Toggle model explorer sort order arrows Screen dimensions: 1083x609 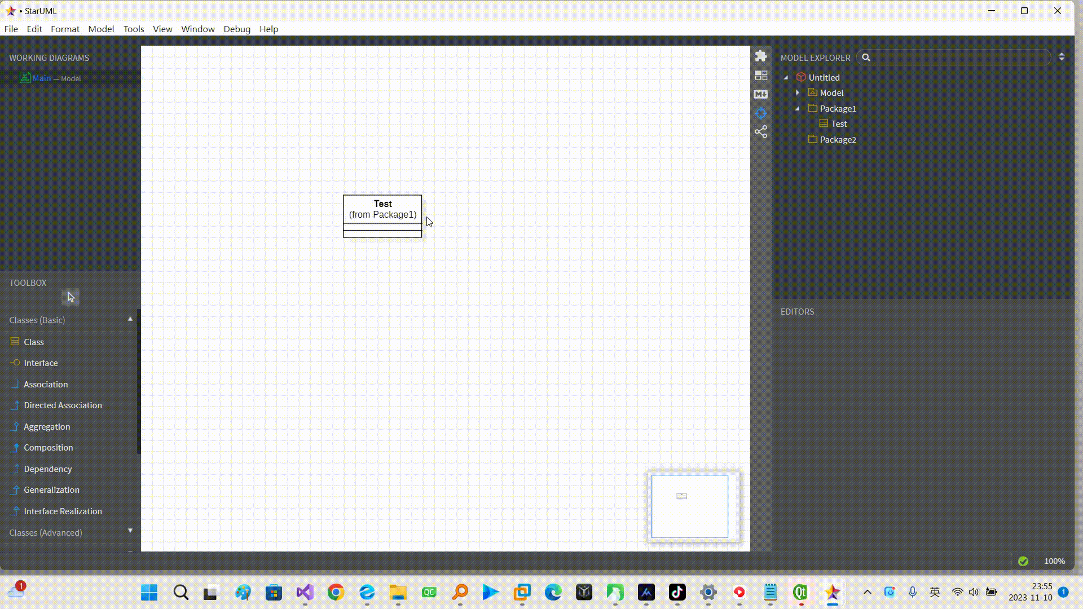pyautogui.click(x=1062, y=57)
